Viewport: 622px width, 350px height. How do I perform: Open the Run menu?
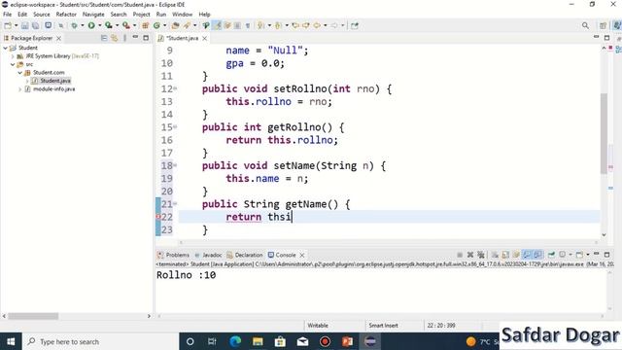(161, 15)
